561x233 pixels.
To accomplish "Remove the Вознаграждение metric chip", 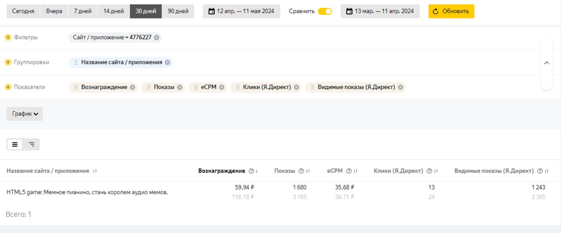I will pyautogui.click(x=132, y=87).
